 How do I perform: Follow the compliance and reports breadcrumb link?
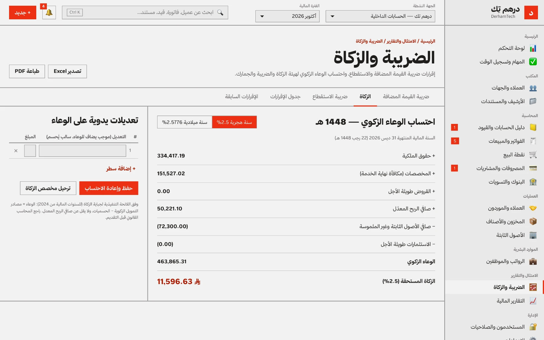401,41
